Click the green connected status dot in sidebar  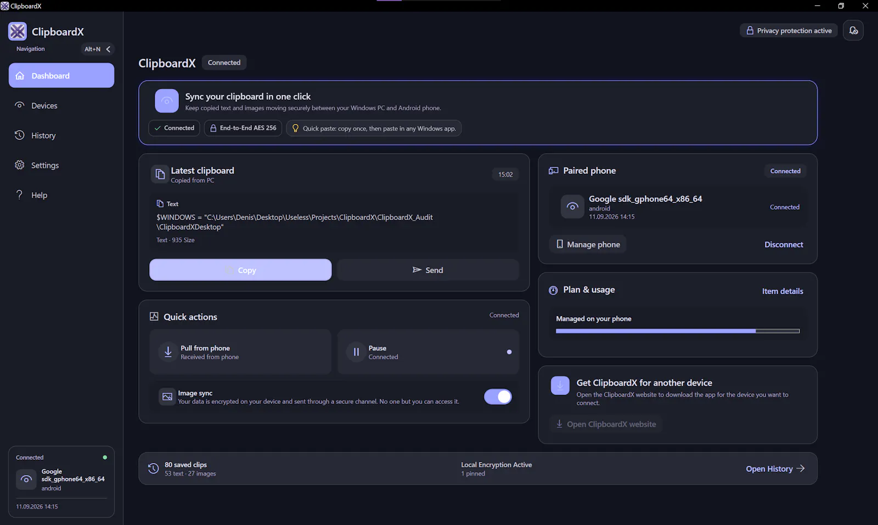point(105,457)
